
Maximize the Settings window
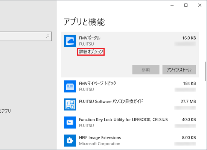186,5
